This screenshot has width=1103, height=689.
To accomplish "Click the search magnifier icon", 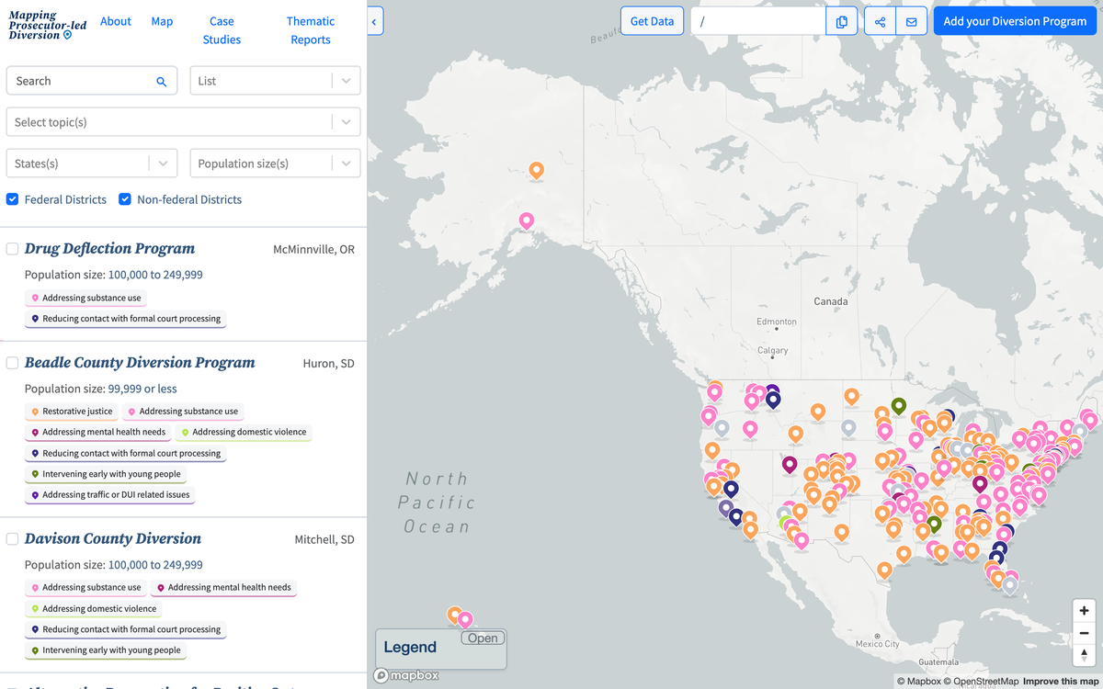I will pyautogui.click(x=161, y=82).
